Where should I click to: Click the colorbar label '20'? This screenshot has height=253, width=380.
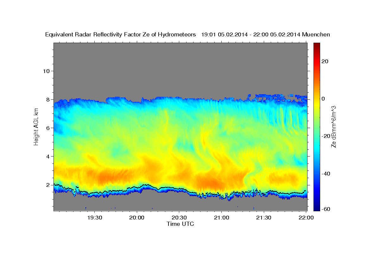point(325,61)
